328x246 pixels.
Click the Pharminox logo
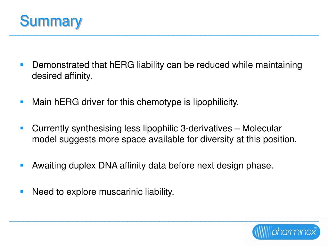click(286, 232)
